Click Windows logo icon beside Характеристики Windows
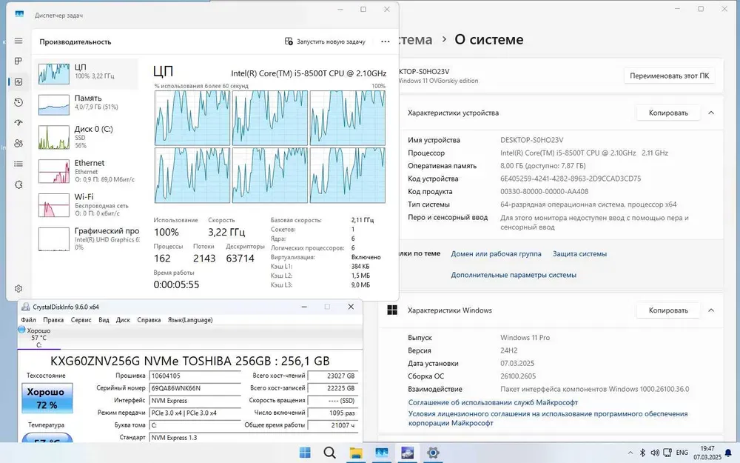The image size is (740, 463). 392,310
